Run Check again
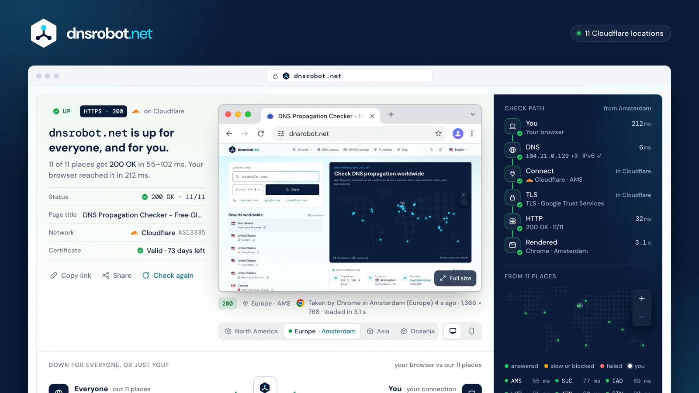Screen dimensions: 699x393 168,276
